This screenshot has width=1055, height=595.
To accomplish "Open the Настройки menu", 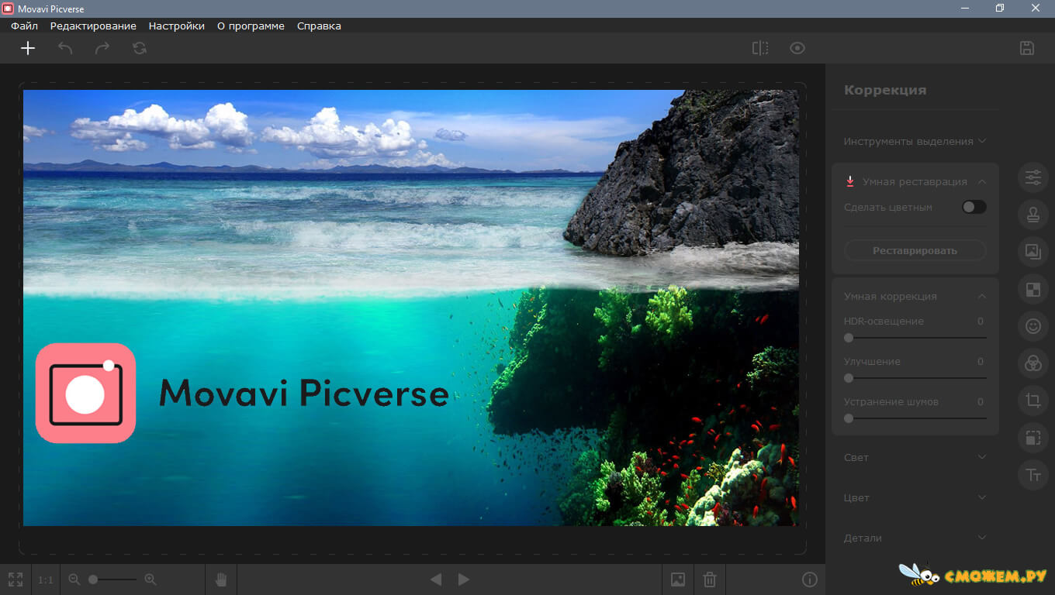I will coord(177,26).
